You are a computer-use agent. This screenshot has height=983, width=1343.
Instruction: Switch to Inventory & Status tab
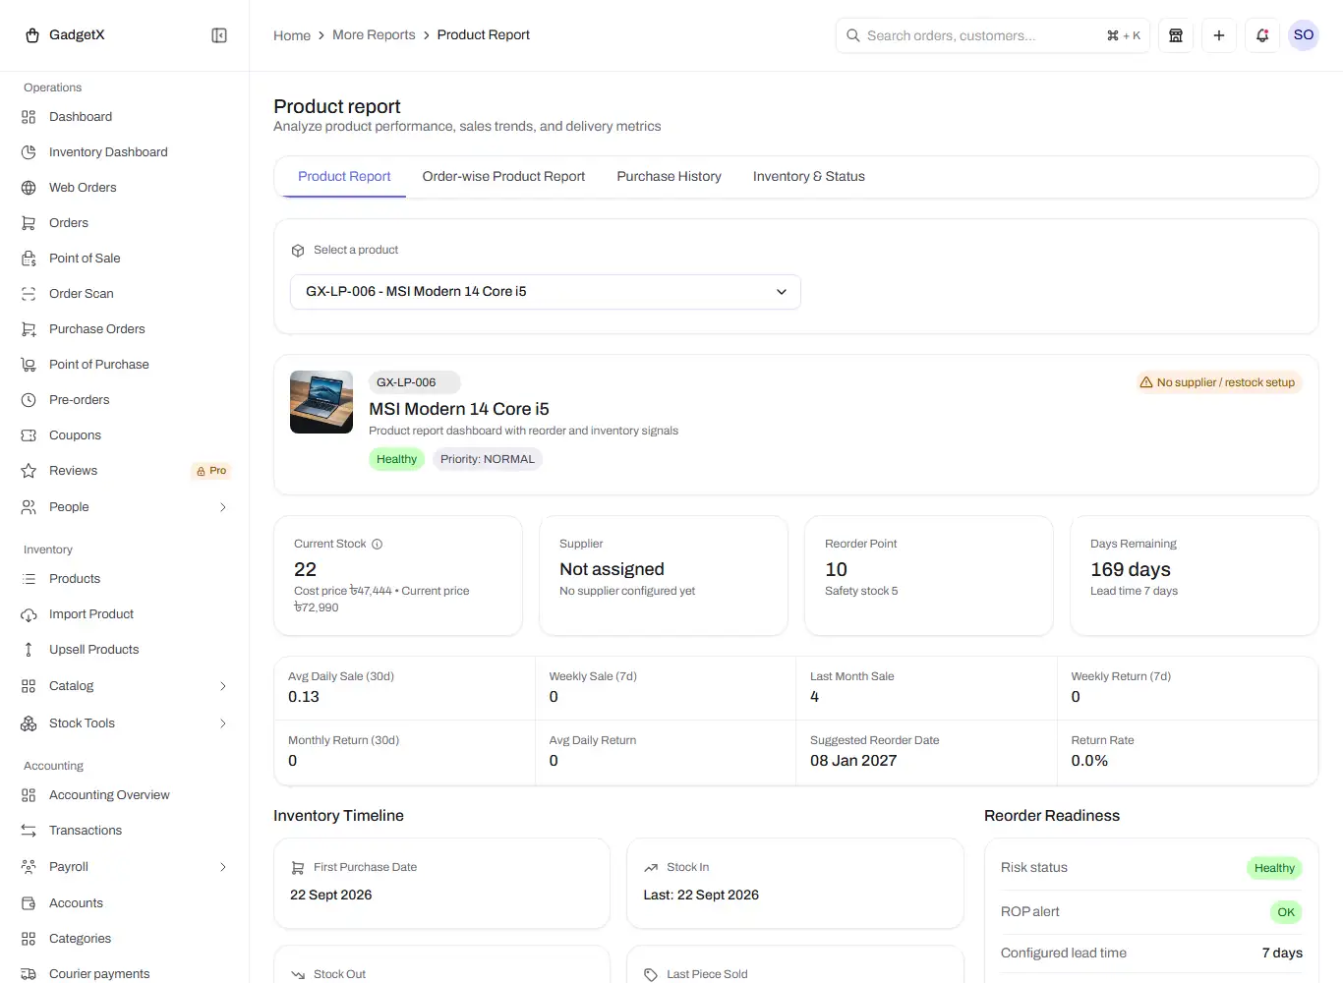point(809,177)
